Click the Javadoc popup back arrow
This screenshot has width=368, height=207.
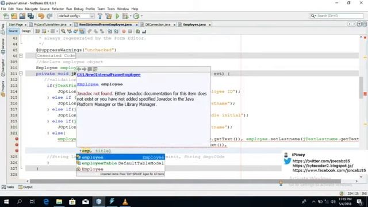pyautogui.click(x=79, y=69)
